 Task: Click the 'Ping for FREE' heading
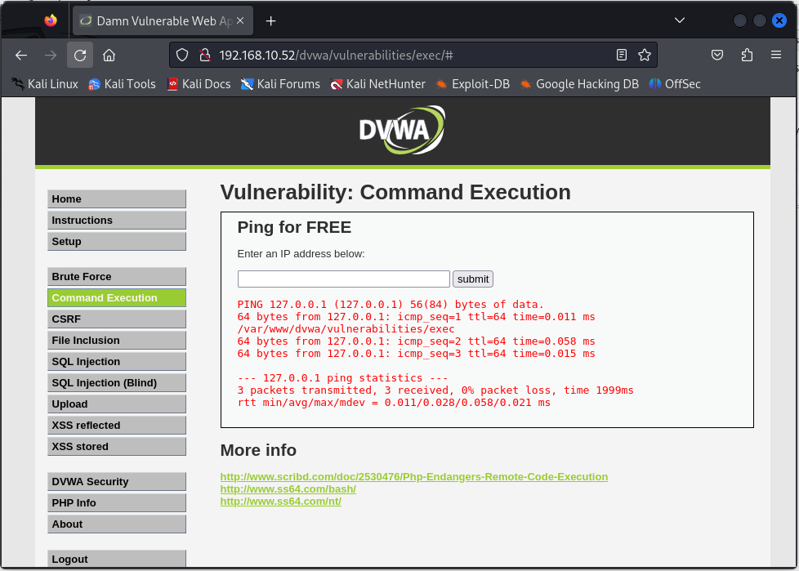pos(295,227)
